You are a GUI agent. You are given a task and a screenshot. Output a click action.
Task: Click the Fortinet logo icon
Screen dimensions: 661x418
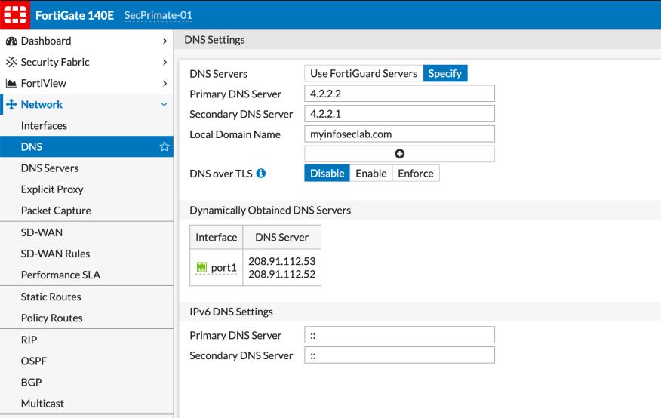tap(15, 15)
